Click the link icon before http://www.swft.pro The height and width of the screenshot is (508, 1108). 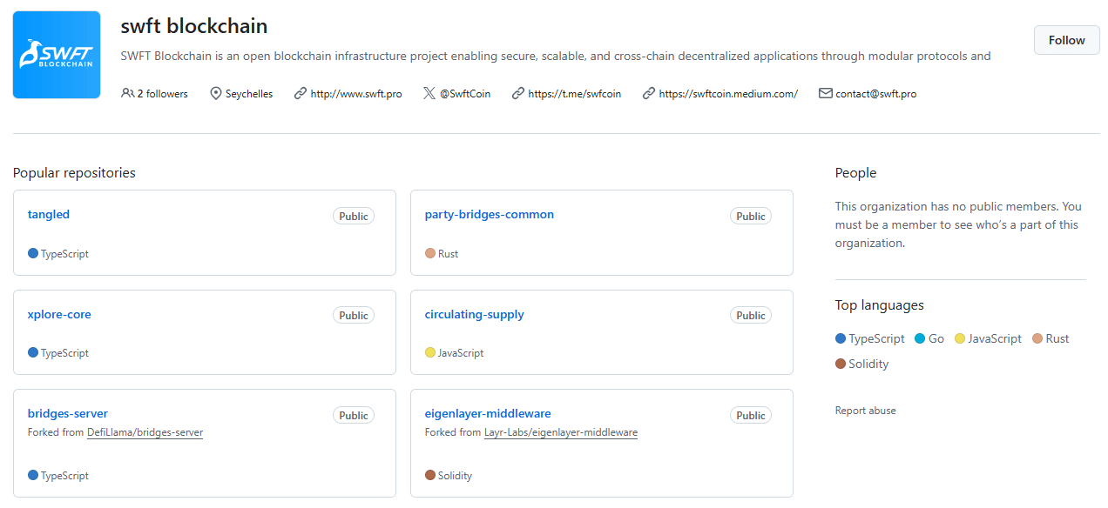(x=301, y=93)
